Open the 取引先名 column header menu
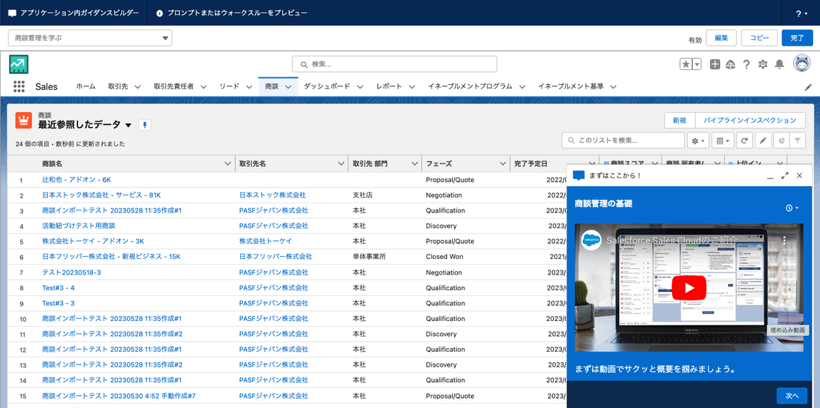 [341, 163]
